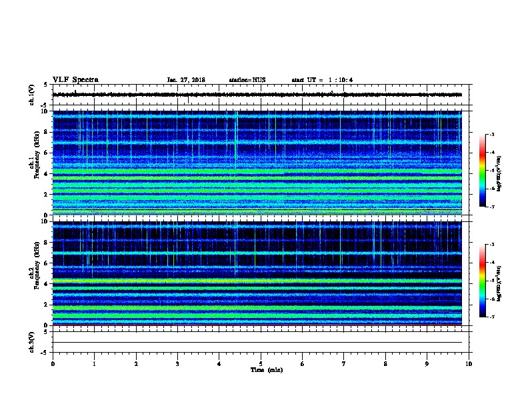Click the "ch.1(V)" axis label at top
Viewport: 528px width, 408px height.
[31, 95]
